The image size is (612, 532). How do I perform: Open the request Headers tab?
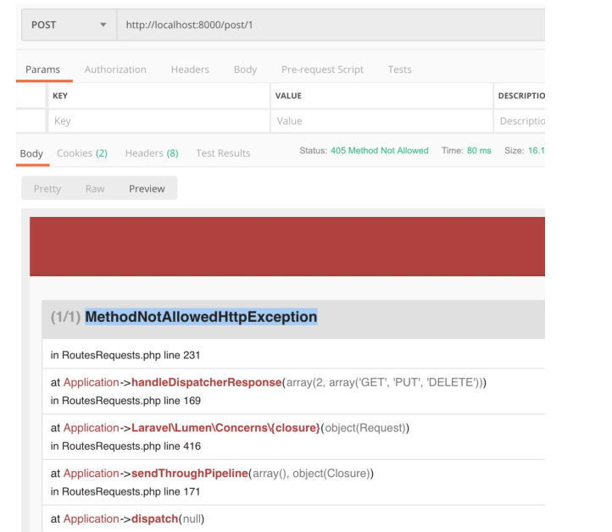coord(190,69)
